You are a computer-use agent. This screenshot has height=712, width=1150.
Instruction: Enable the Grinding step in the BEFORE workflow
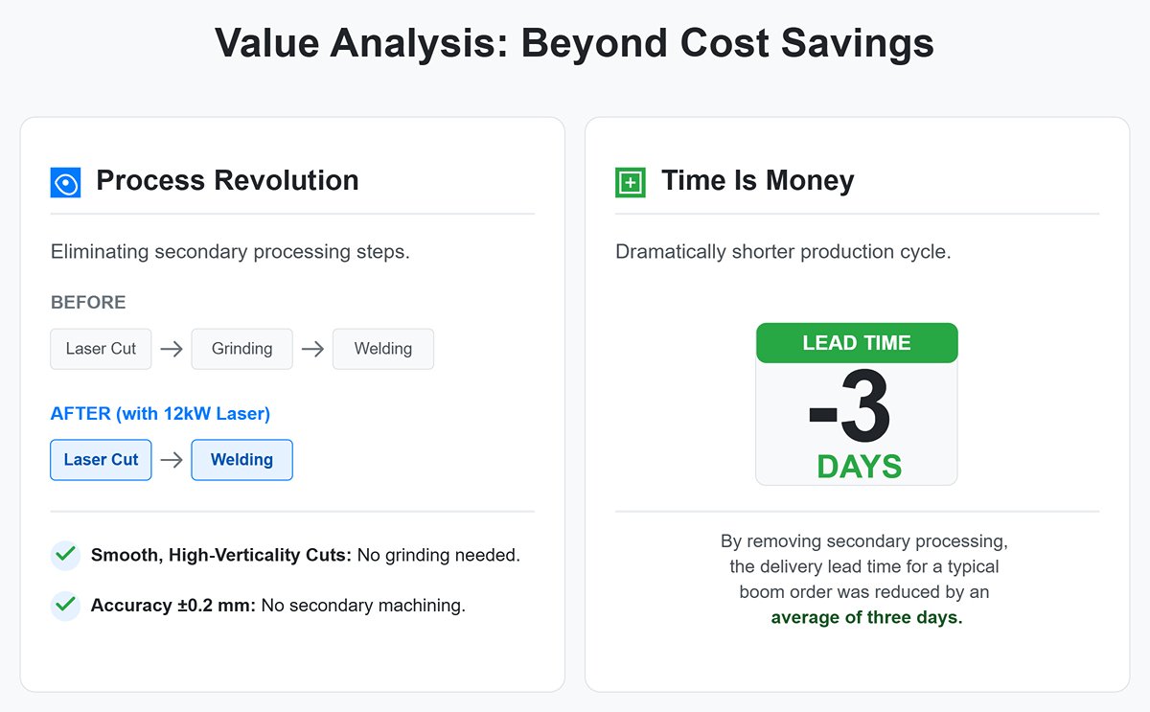(241, 349)
